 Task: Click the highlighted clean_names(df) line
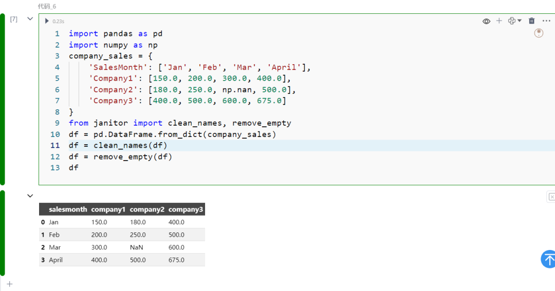tap(118, 145)
